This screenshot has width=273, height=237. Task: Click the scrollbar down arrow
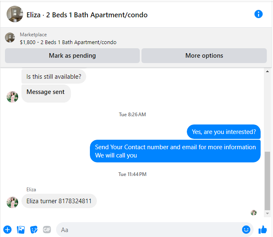pos(267,214)
